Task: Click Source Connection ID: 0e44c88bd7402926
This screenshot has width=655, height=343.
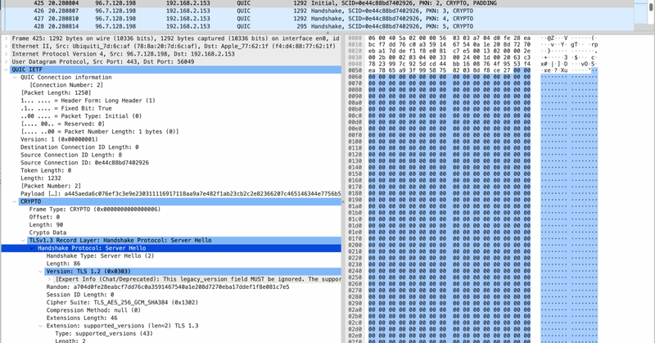Action: pyautogui.click(x=84, y=163)
